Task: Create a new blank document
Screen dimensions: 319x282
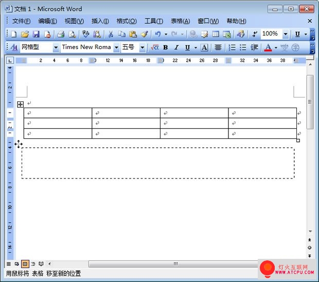Action: 13,34
